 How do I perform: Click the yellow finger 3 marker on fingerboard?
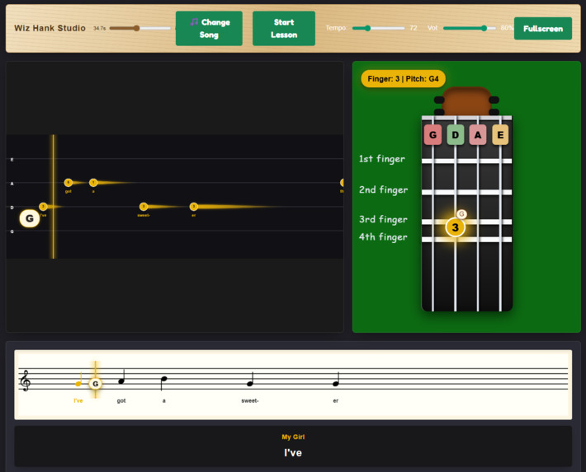pyautogui.click(x=456, y=227)
